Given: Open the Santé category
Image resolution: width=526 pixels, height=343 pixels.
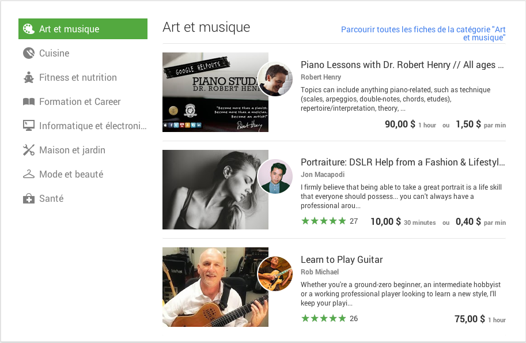Looking at the screenshot, I should pyautogui.click(x=83, y=198).
